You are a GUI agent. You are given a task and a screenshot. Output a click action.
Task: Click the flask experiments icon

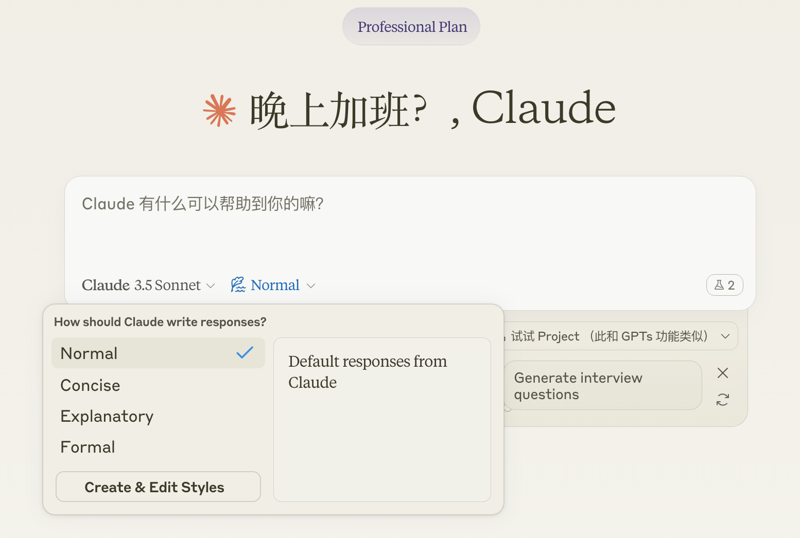coord(719,285)
